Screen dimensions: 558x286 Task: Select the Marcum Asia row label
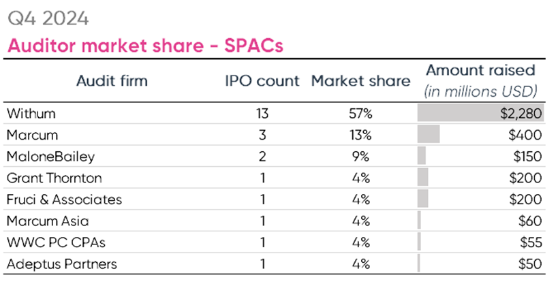(x=47, y=221)
